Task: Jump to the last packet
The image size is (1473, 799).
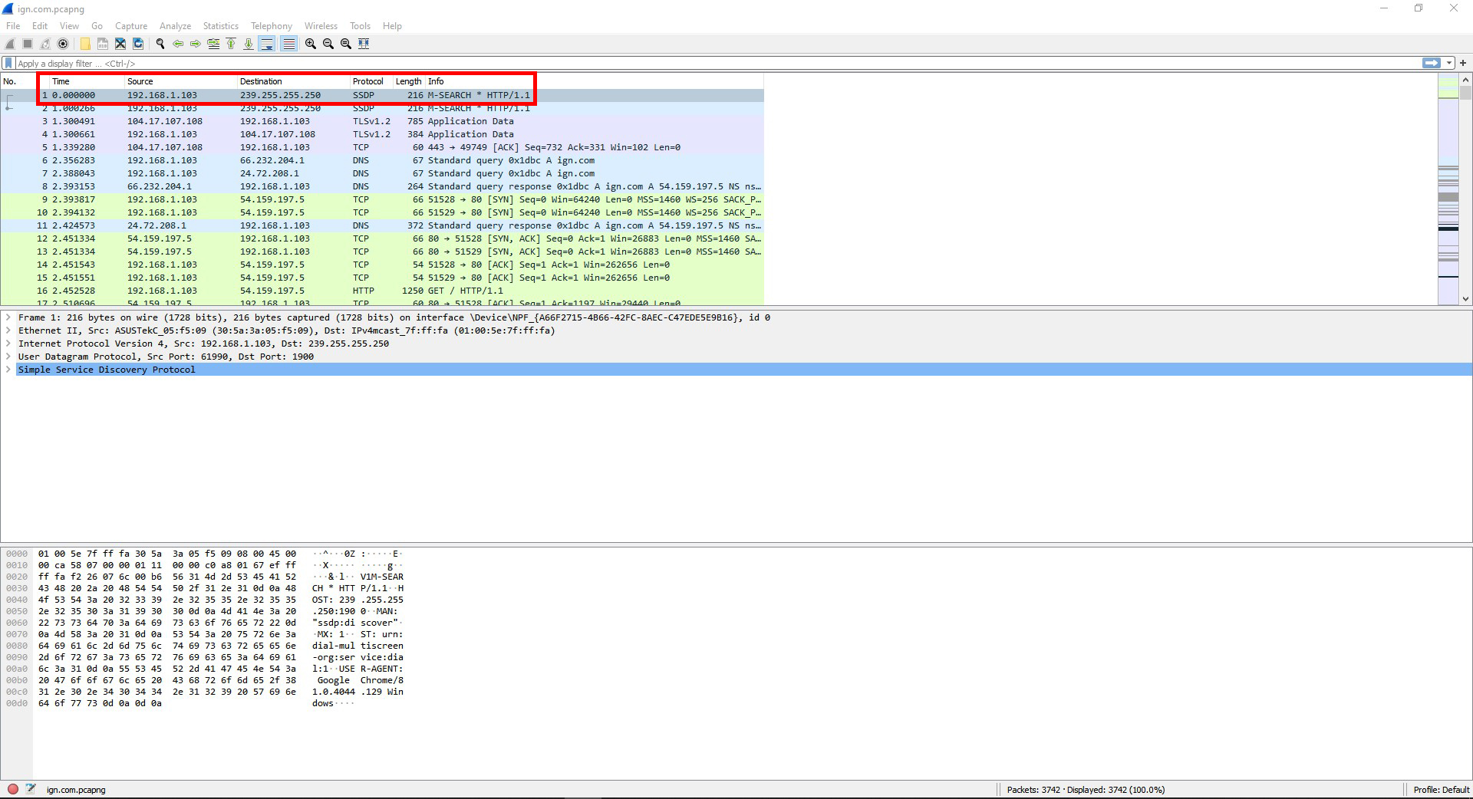Action: [x=249, y=44]
